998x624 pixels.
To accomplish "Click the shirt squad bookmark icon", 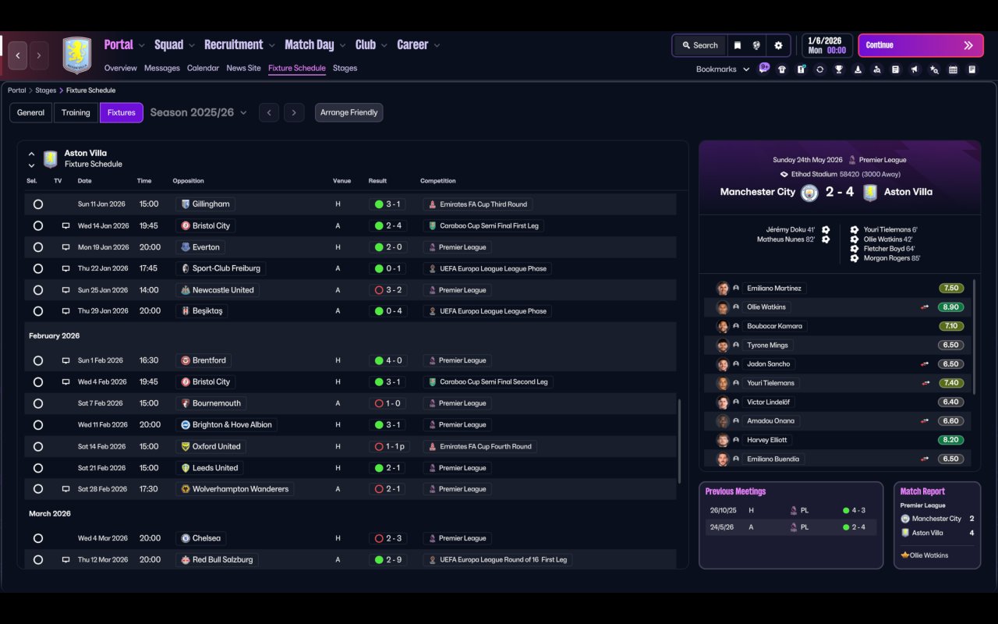I will pyautogui.click(x=782, y=69).
